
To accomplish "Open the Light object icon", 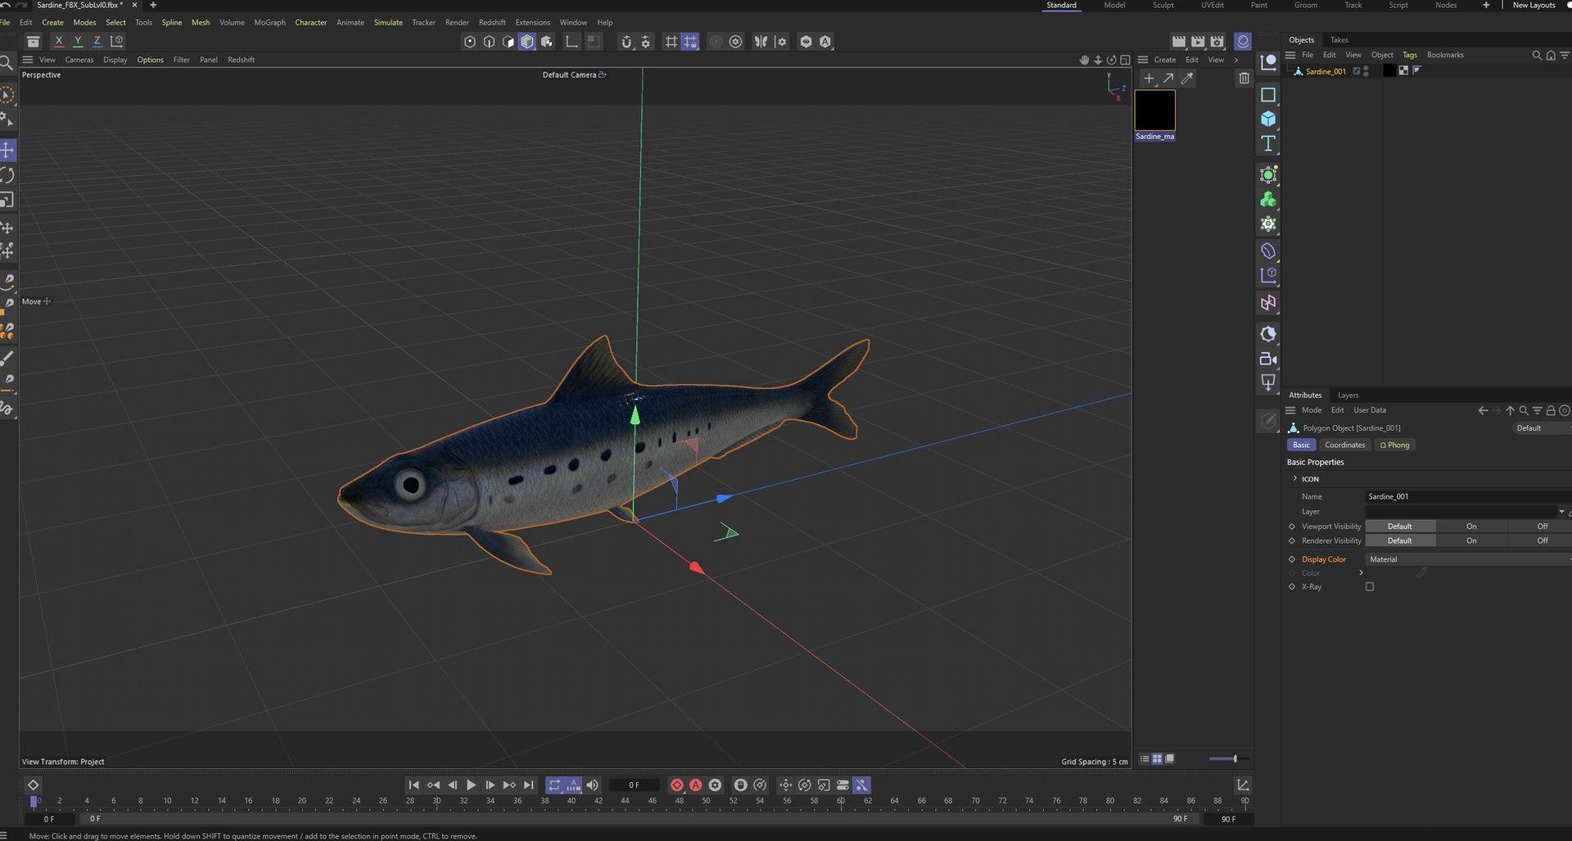I will [1268, 382].
